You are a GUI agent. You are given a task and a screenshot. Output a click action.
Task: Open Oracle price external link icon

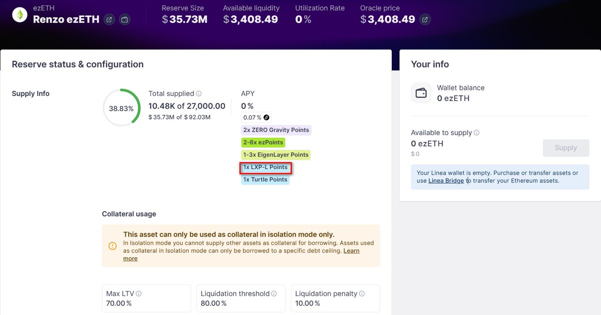tap(425, 20)
